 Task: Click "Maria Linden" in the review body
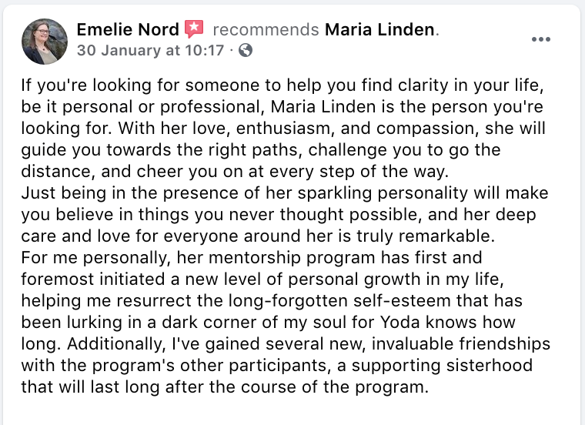(323, 107)
